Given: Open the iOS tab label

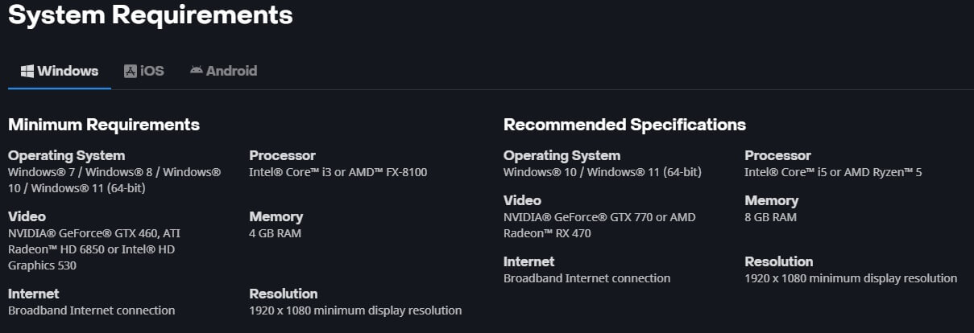Looking at the screenshot, I should (x=151, y=71).
